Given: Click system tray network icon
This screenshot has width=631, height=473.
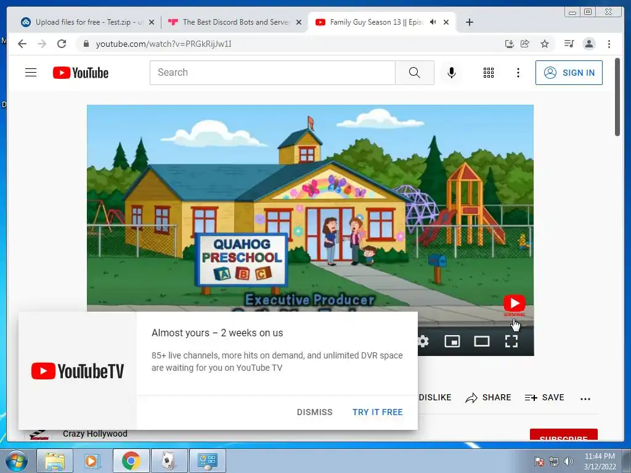Looking at the screenshot, I should [554, 461].
